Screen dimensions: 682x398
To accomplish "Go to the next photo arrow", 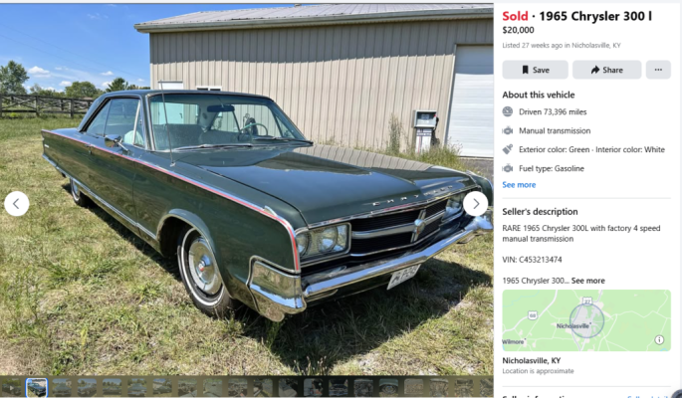I will coord(475,203).
